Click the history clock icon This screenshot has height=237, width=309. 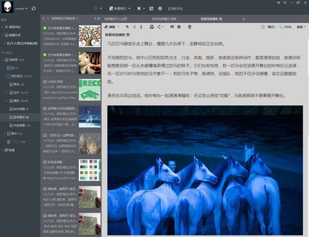pos(179,27)
